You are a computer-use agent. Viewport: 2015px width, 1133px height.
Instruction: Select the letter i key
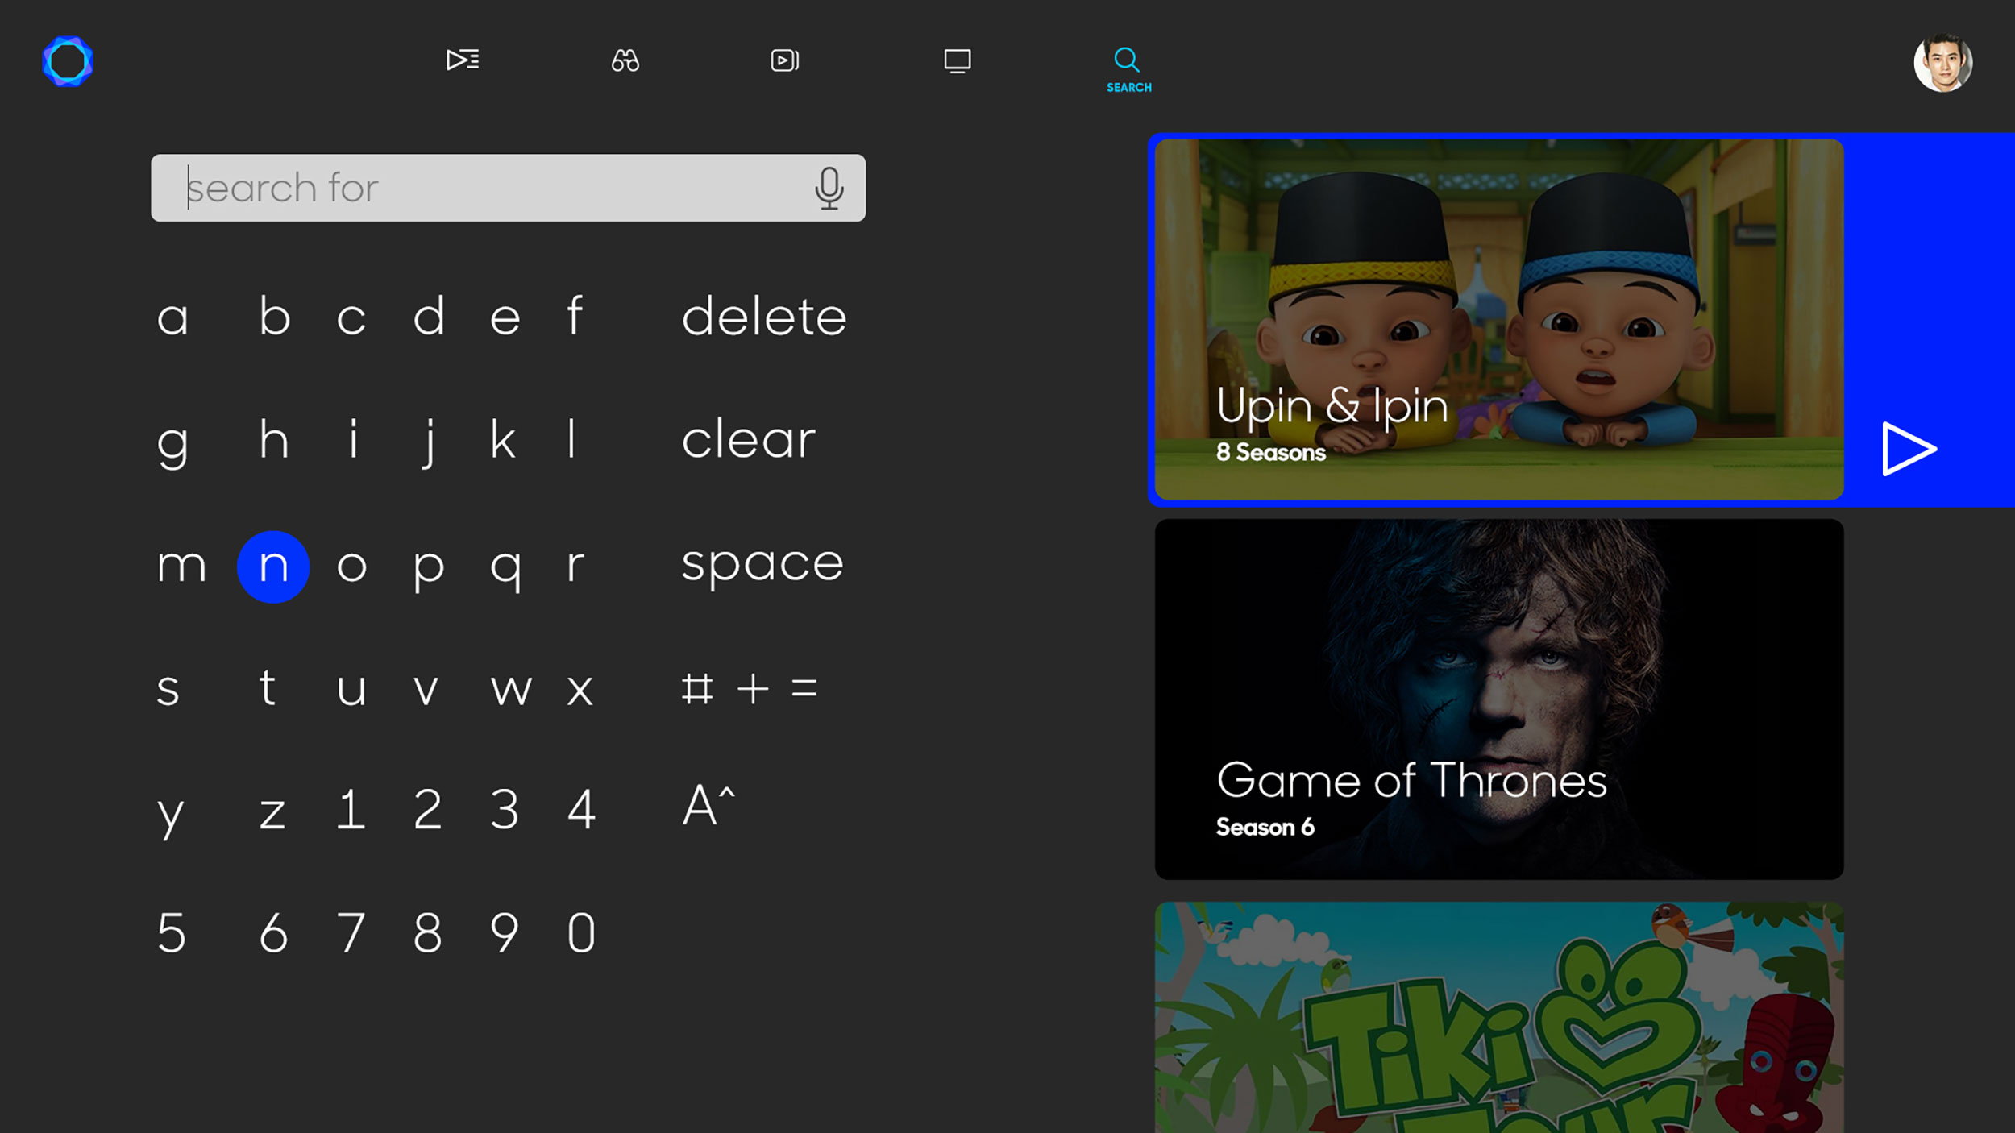coord(353,440)
